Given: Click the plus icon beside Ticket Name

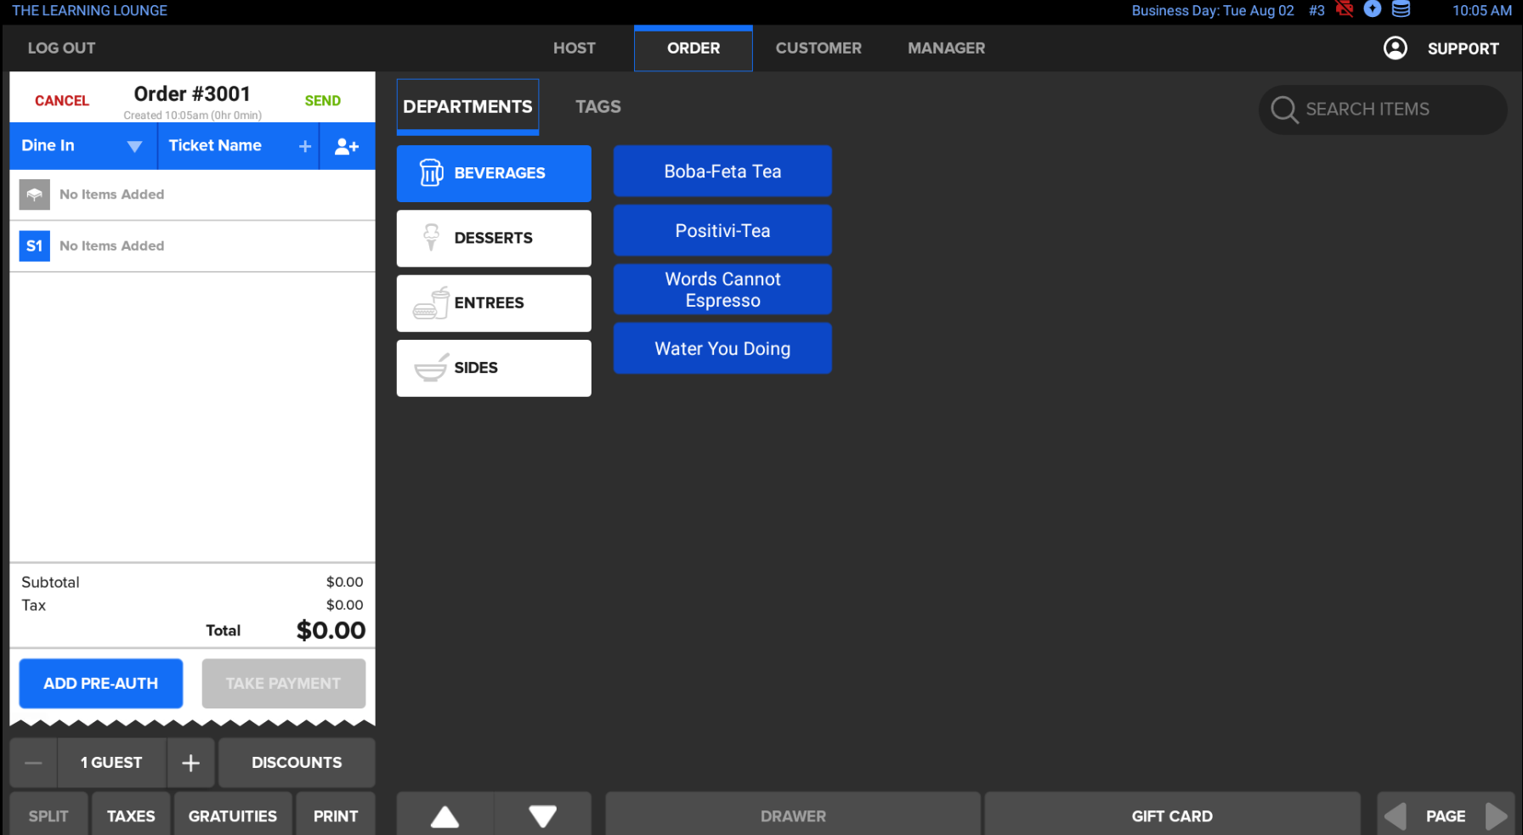Looking at the screenshot, I should [305, 146].
